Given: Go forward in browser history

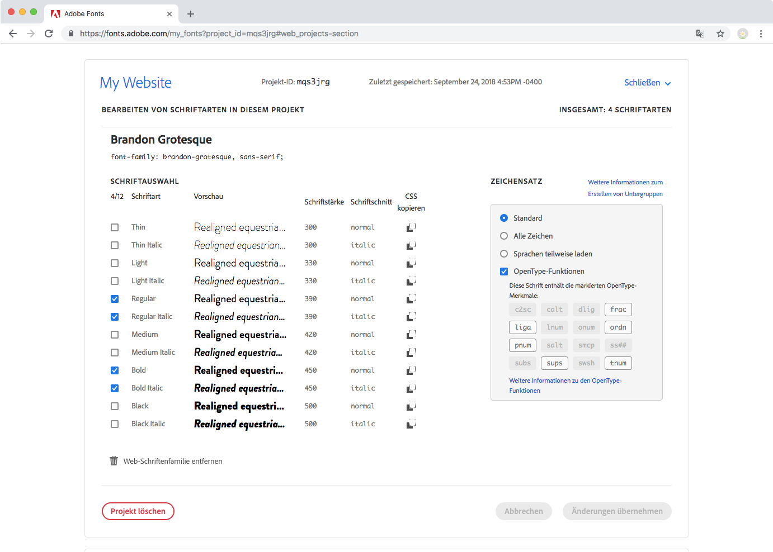Looking at the screenshot, I should click(31, 34).
